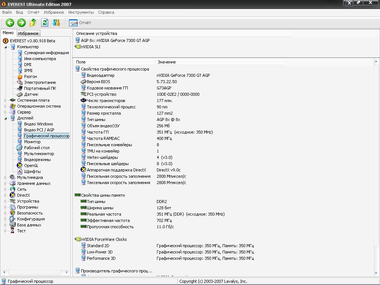This screenshot has width=380, height=285.
Task: Click the Мультимедиа speaker icon
Action: (x=13, y=178)
